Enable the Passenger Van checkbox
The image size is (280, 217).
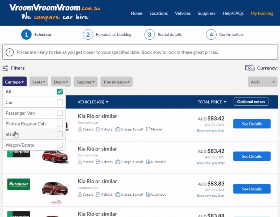(x=60, y=113)
